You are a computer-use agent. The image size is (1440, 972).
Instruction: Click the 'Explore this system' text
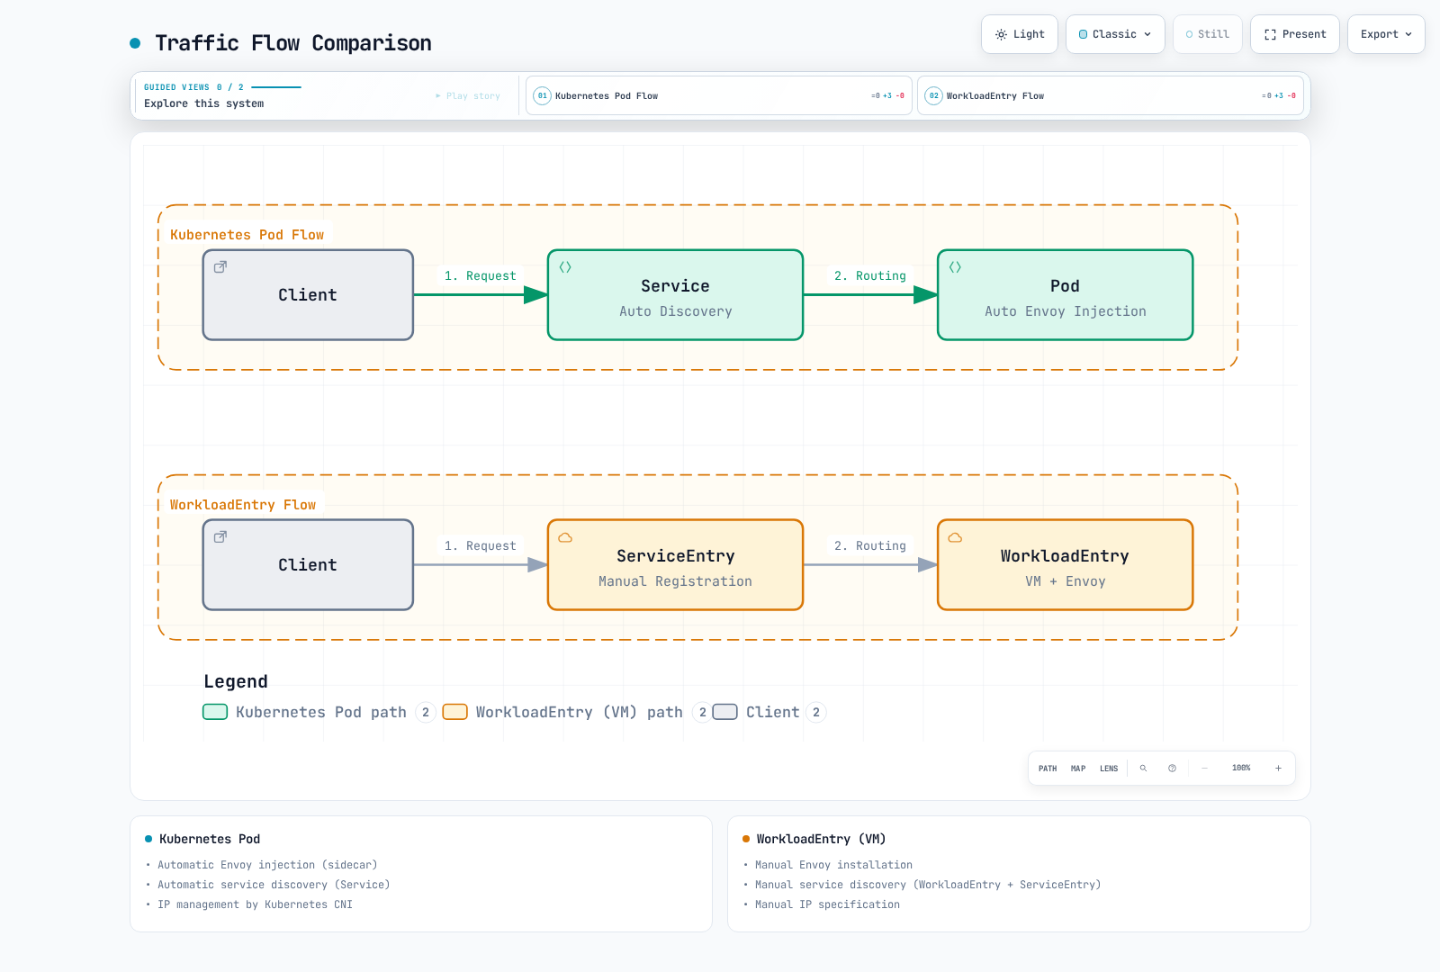click(x=204, y=103)
